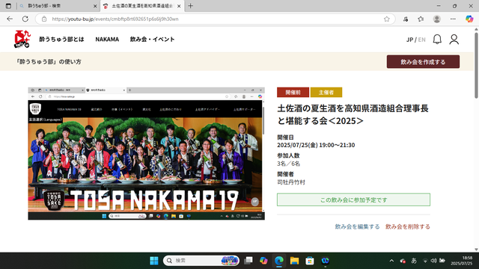Open the browser favorites list icon
479x269 pixels.
point(421,19)
